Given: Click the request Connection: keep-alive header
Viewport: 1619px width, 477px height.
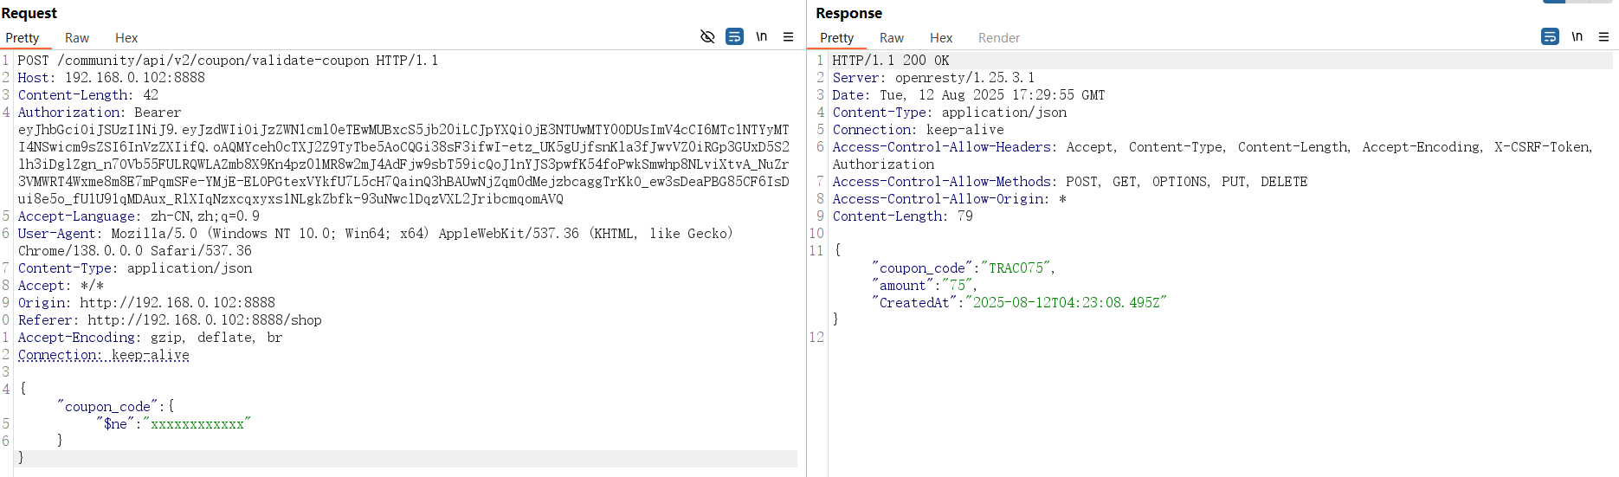Looking at the screenshot, I should pyautogui.click(x=103, y=355).
